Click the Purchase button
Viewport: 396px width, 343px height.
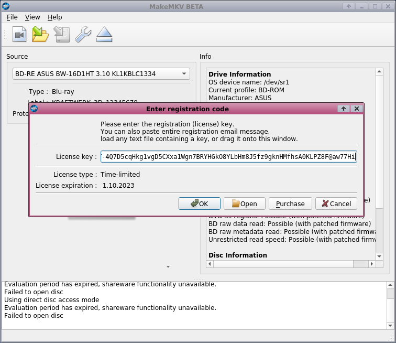(x=290, y=203)
